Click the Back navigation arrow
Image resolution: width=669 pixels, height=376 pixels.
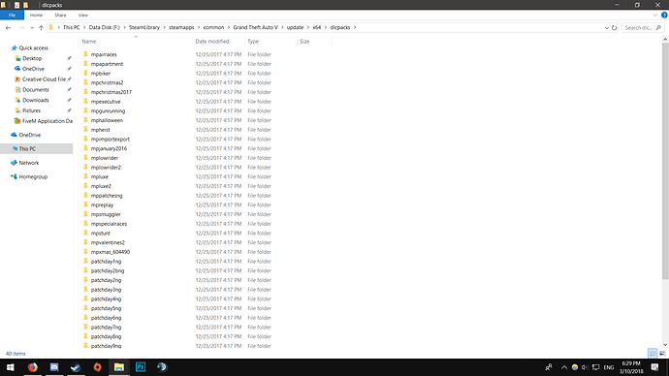[8, 28]
